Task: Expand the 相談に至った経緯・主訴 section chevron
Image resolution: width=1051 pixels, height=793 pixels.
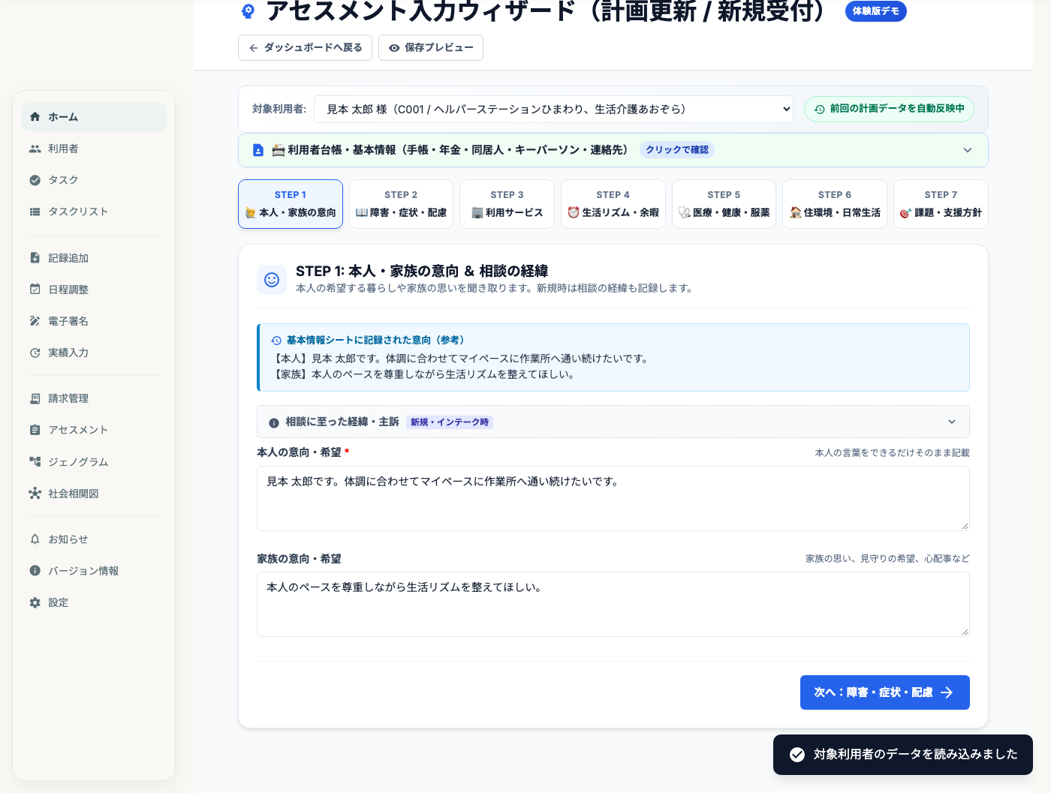Action: tap(952, 422)
